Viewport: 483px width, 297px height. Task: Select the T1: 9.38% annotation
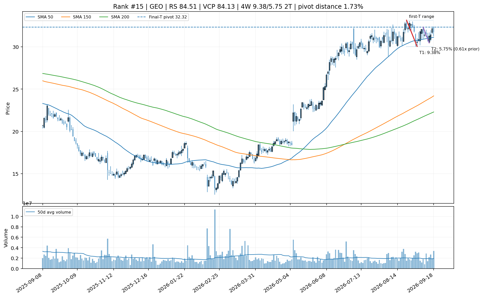pyautogui.click(x=430, y=53)
